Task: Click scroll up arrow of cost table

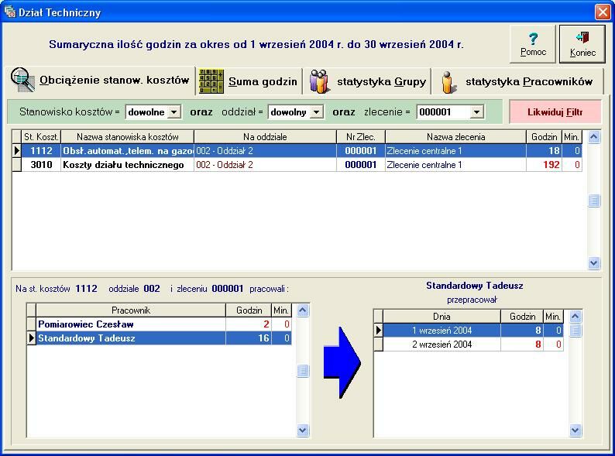Action: point(594,137)
